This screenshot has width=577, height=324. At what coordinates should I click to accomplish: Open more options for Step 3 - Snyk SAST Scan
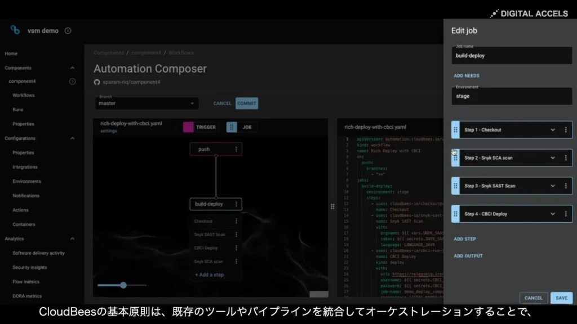pos(566,186)
